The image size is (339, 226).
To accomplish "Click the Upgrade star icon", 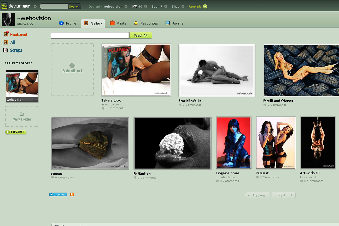I will tap(205, 7).
